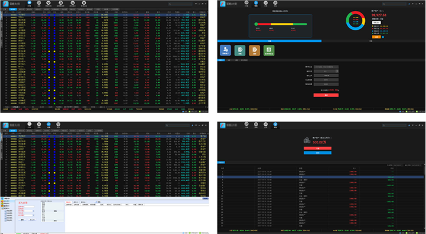426x234 pixels.
Task: Select the highlighted third row in fund records
Action: (x=321, y=177)
